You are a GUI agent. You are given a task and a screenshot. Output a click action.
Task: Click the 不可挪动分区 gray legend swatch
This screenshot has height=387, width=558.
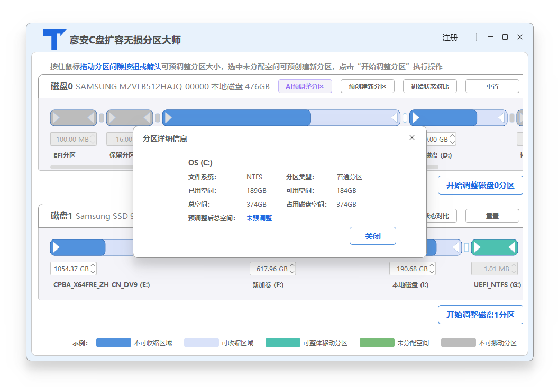click(459, 343)
